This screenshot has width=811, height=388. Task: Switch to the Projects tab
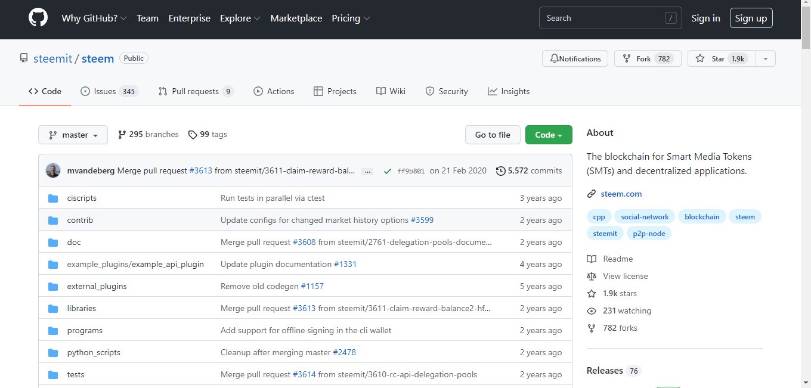tap(335, 91)
